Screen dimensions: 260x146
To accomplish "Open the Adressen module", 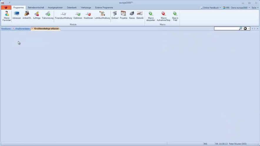I will (x=16, y=15).
